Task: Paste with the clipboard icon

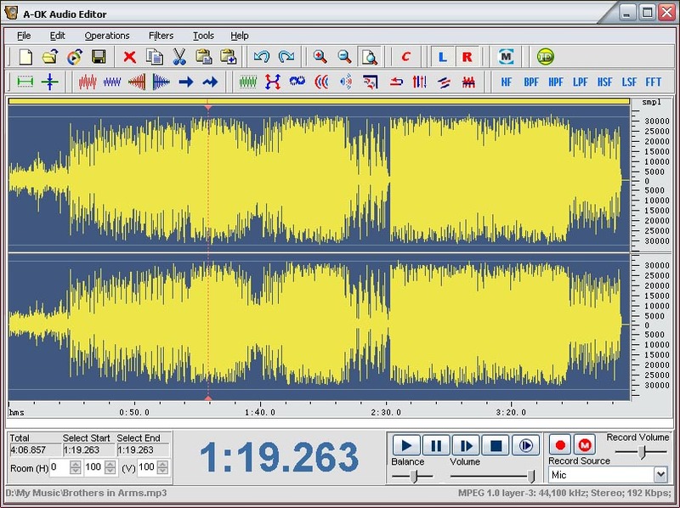Action: [x=203, y=57]
